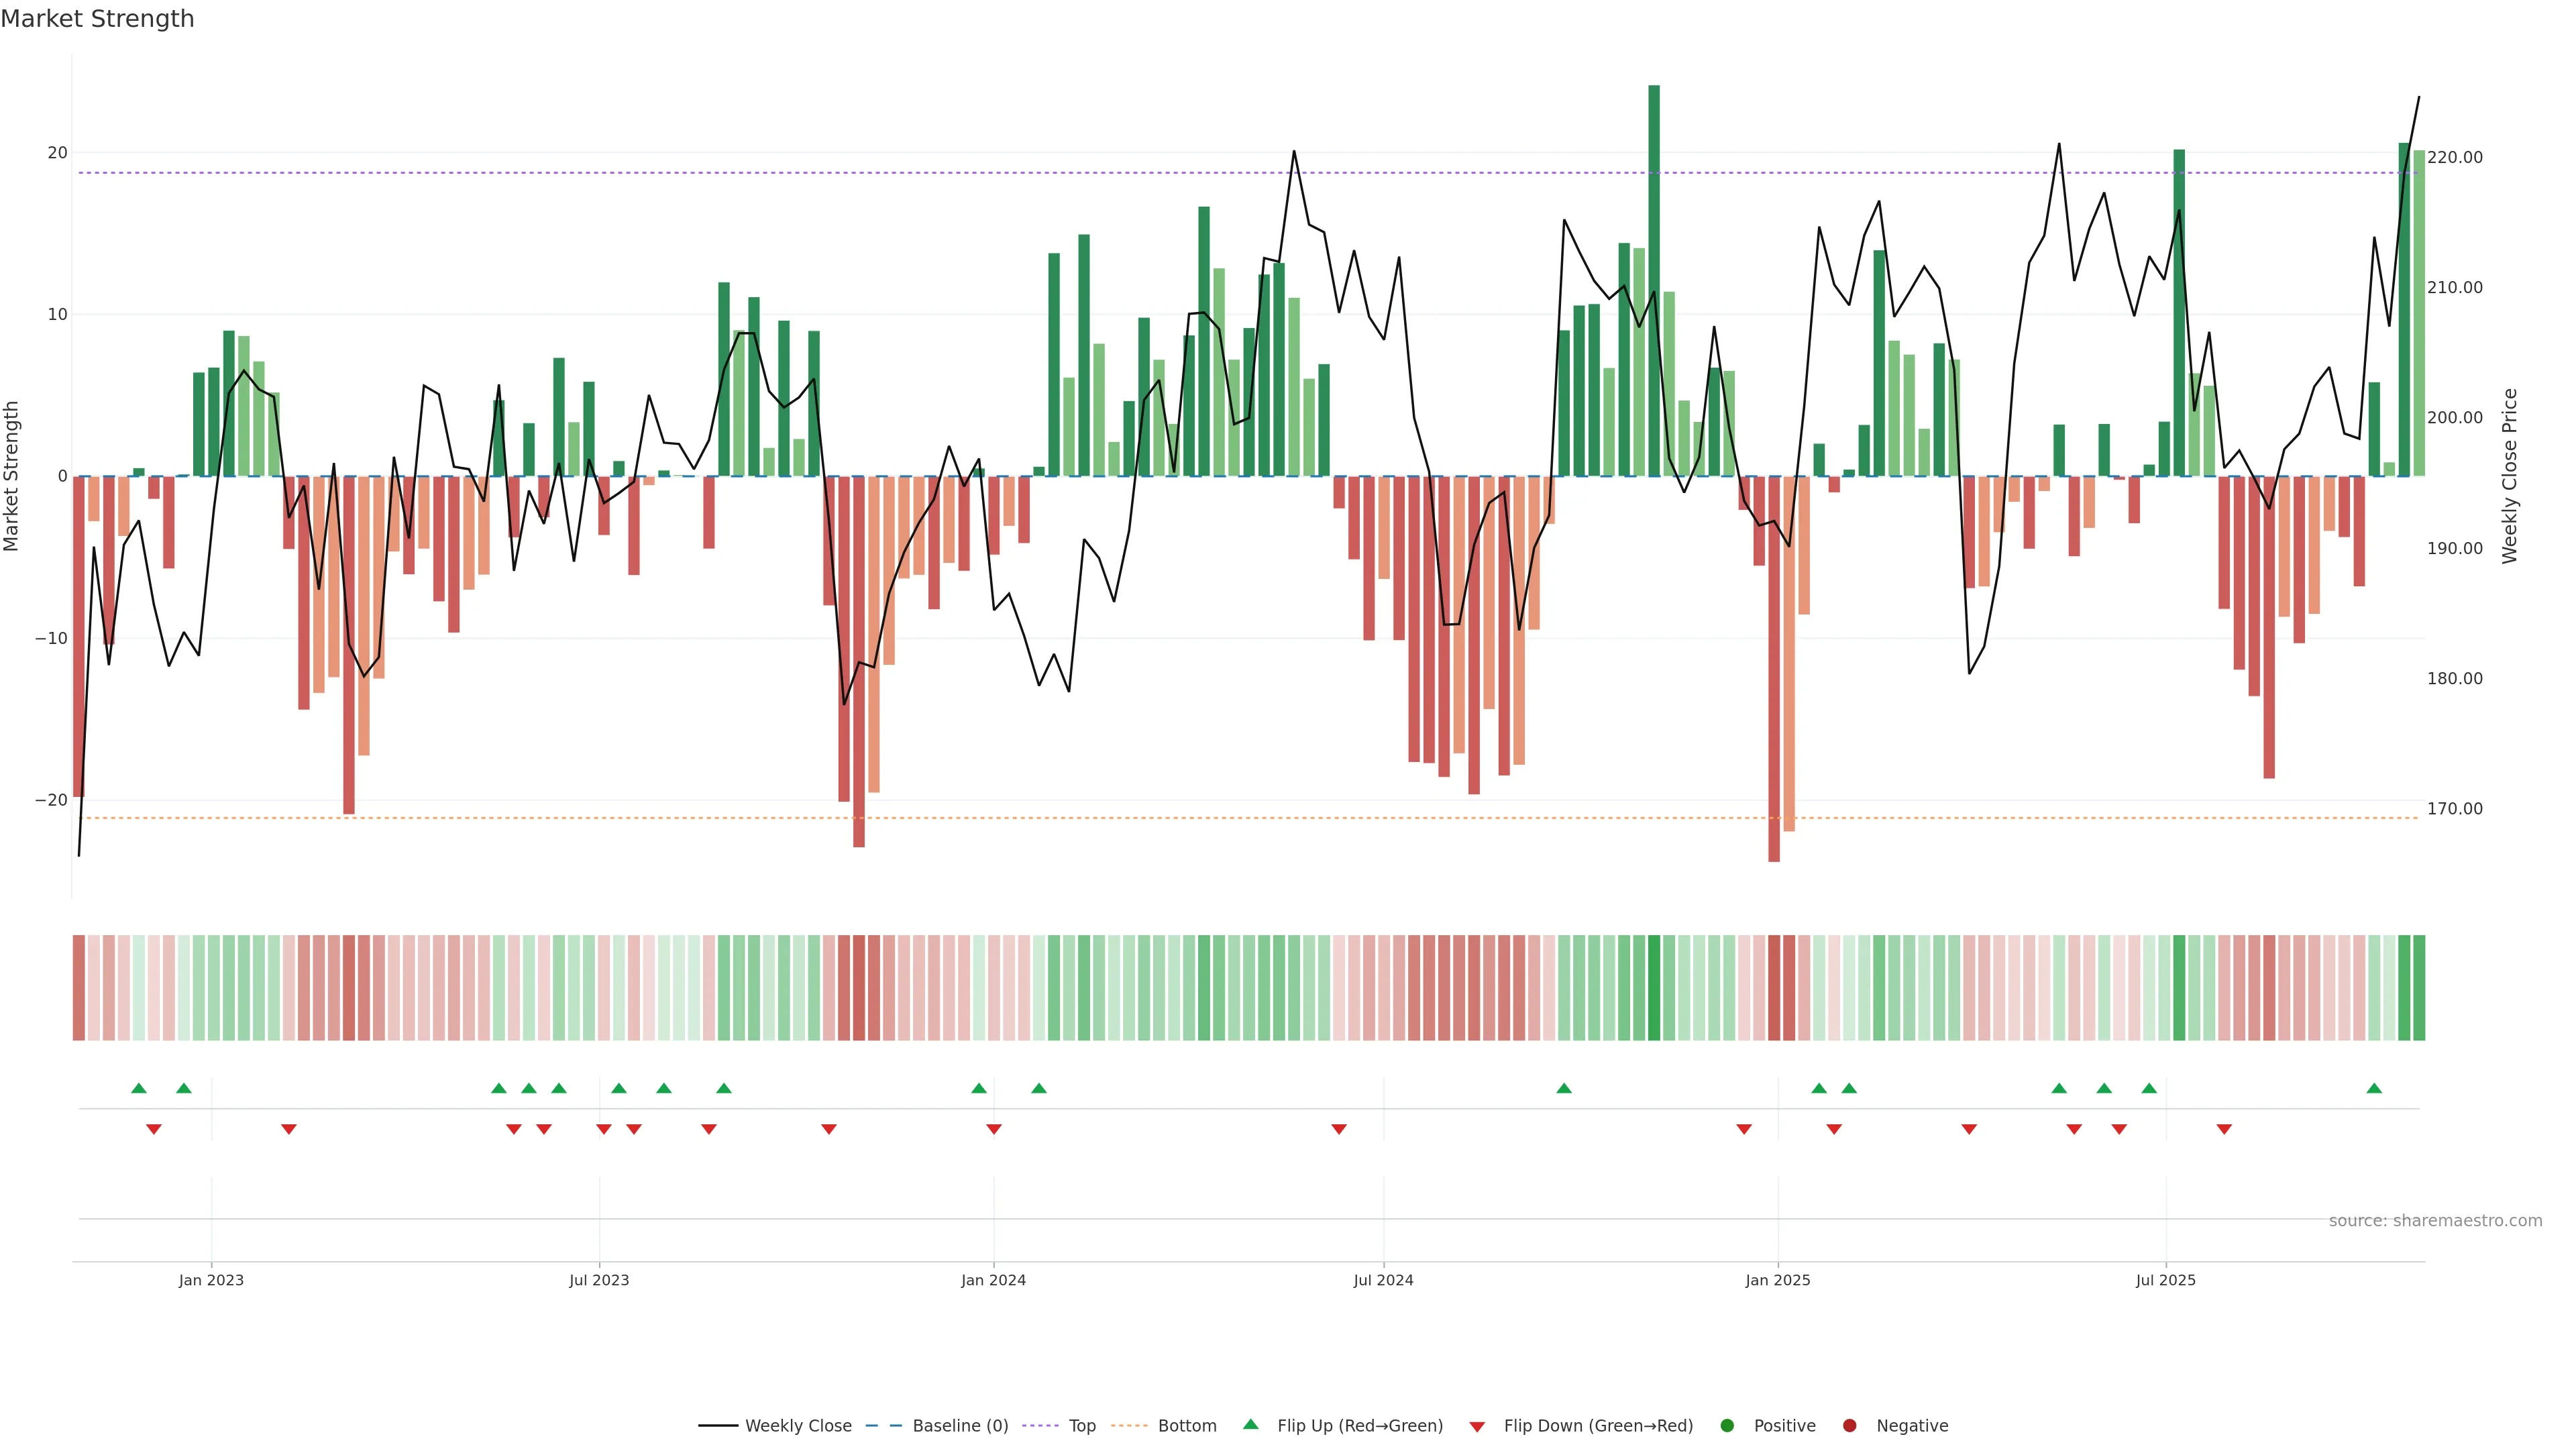2576x1449 pixels.
Task: Click the green Positive circle legend icon
Action: click(x=1727, y=1425)
